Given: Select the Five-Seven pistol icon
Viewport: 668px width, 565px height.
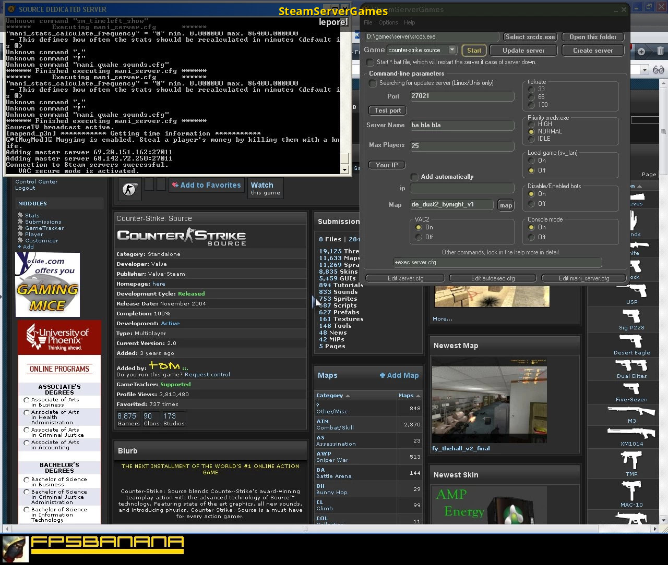Looking at the screenshot, I should (x=631, y=389).
